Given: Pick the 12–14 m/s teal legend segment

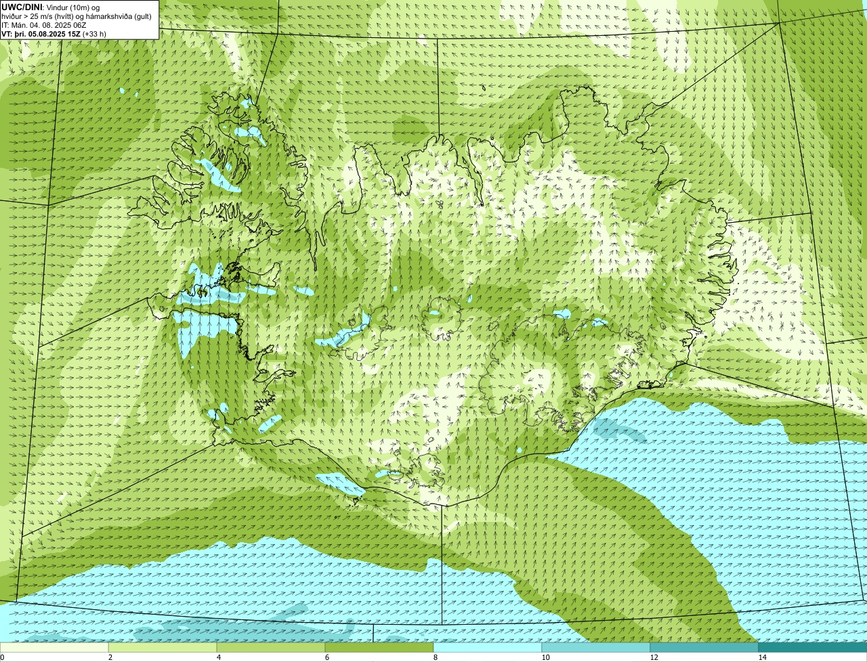Looking at the screenshot, I should 704,647.
